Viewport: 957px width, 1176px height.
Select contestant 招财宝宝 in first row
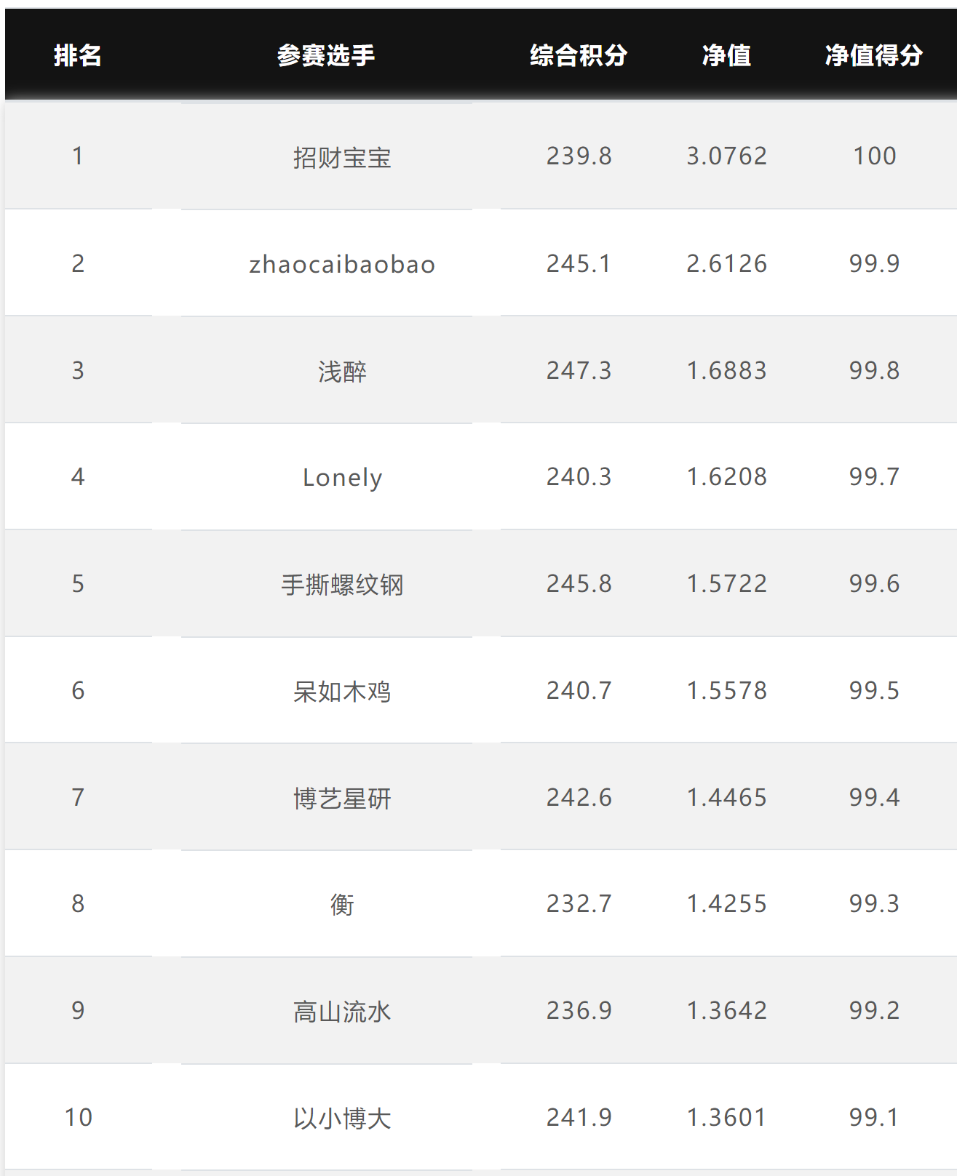click(342, 157)
